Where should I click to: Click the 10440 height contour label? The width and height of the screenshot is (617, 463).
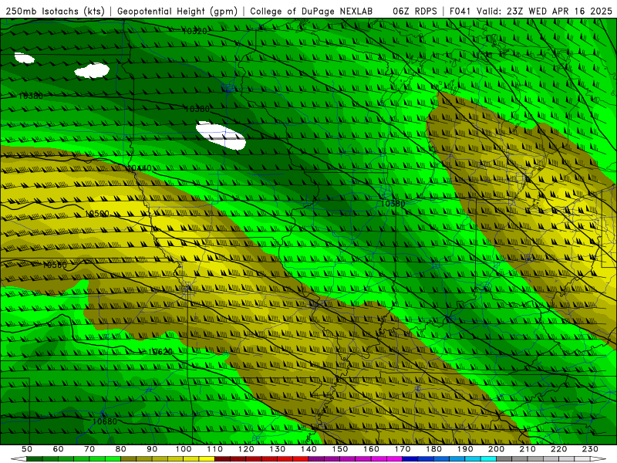[x=139, y=168]
